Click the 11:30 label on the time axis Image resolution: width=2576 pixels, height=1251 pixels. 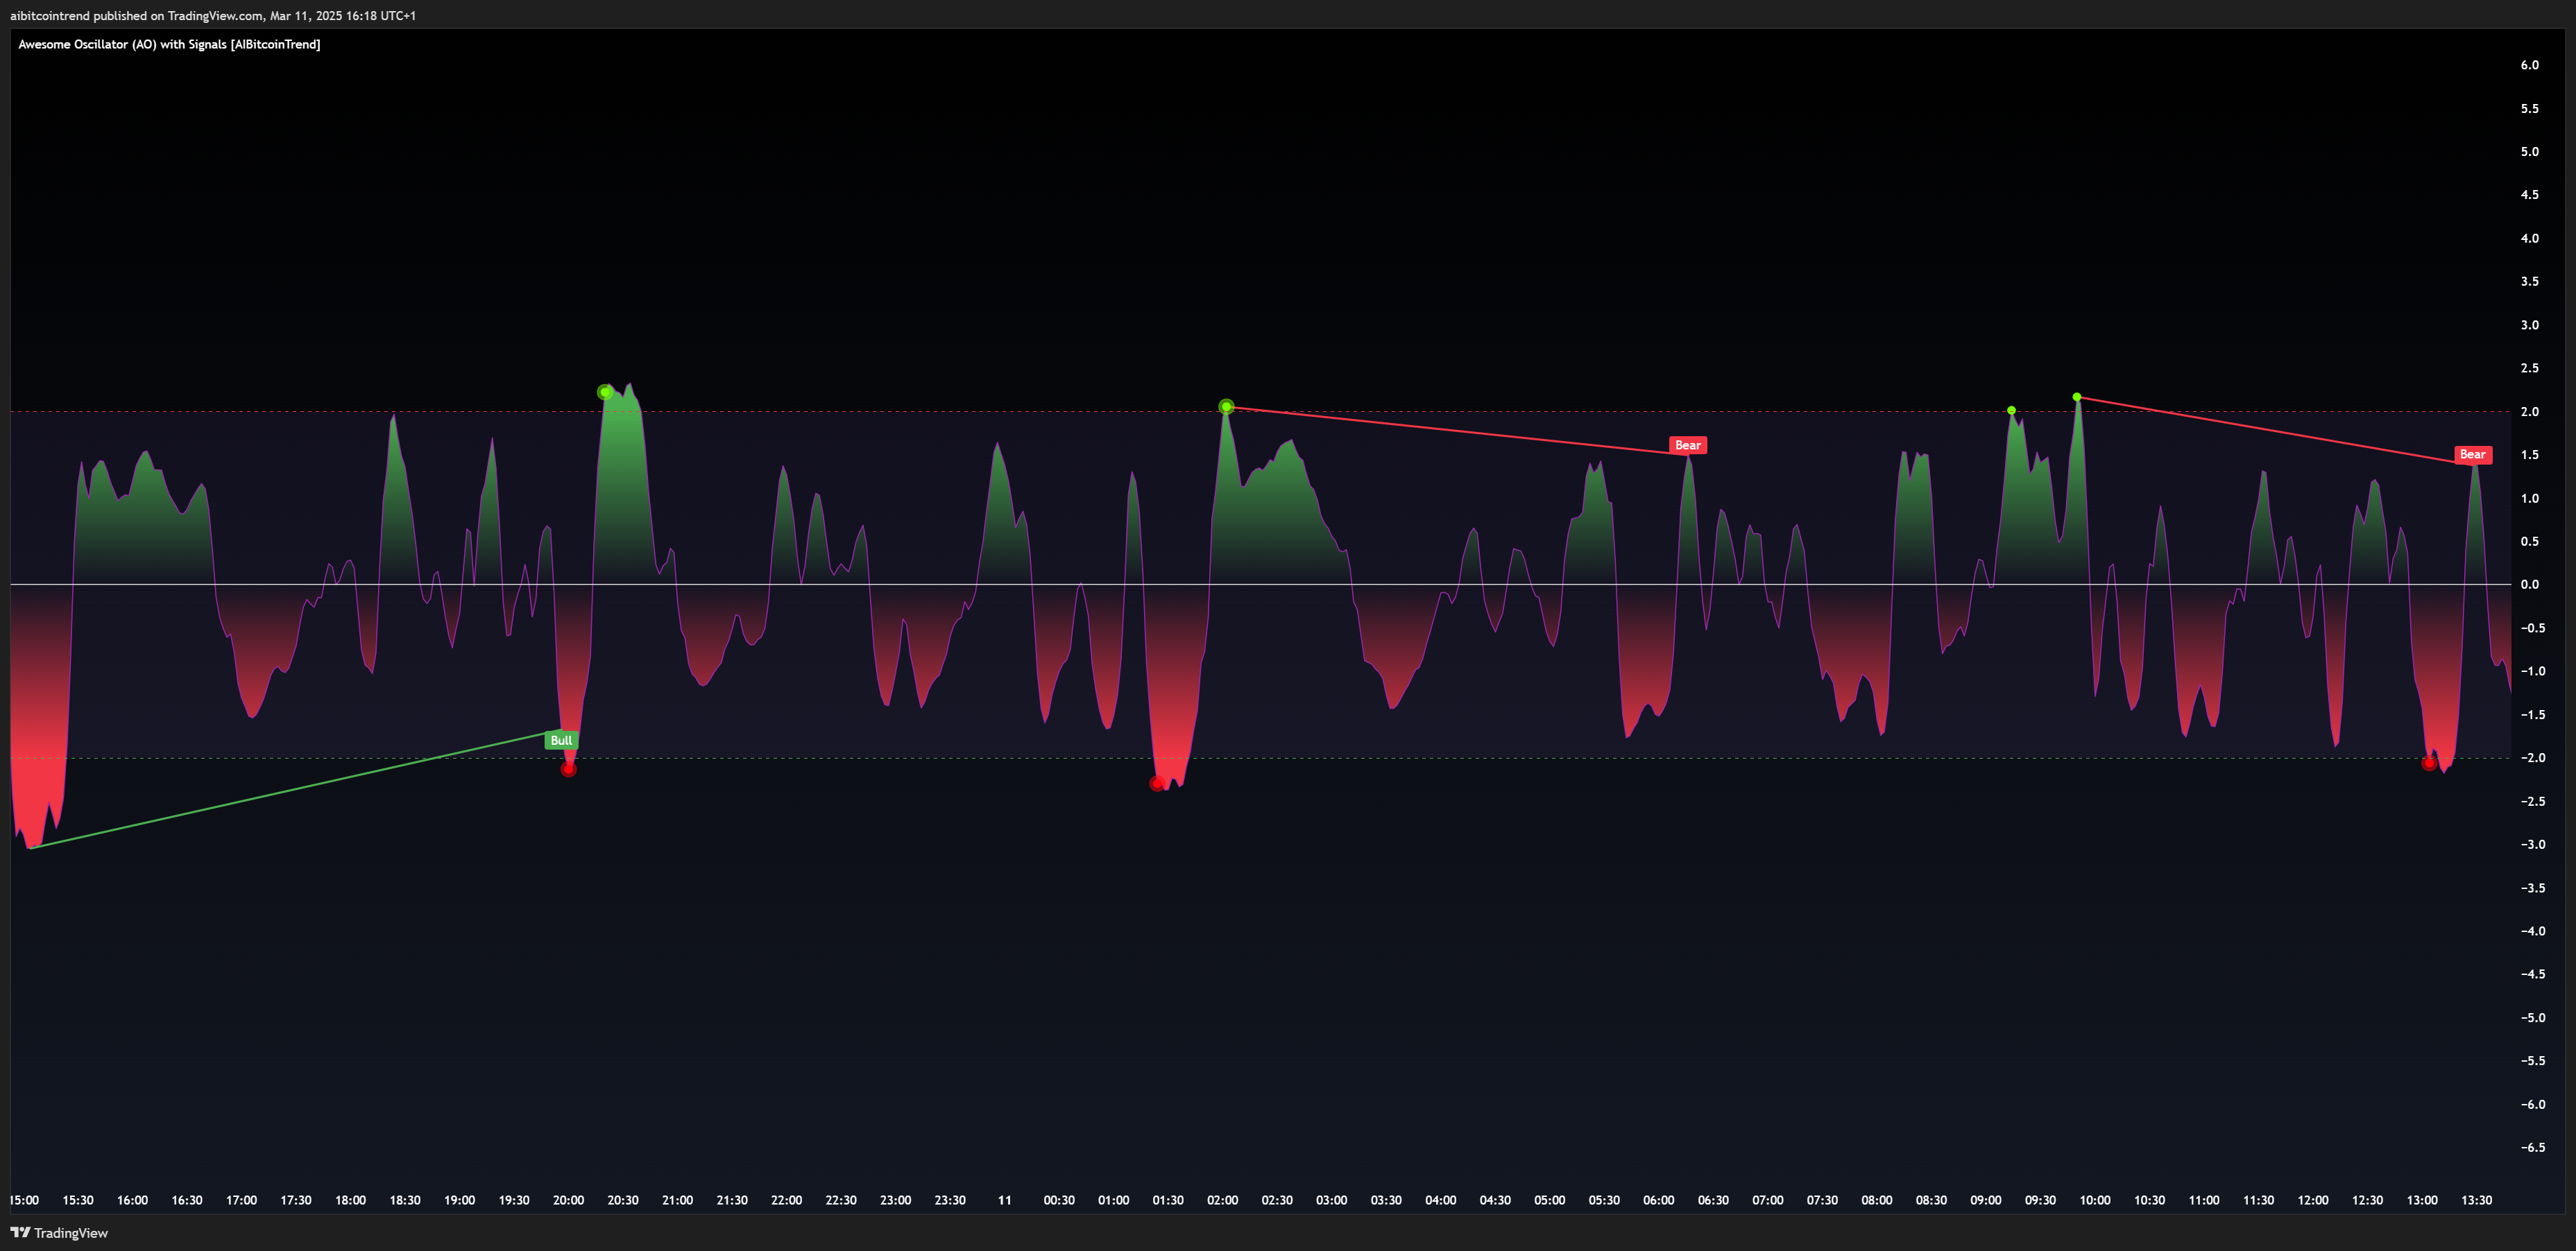point(2258,1200)
